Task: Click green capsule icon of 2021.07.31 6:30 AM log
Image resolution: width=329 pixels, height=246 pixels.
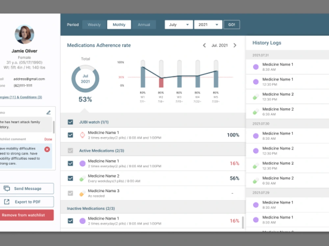Action: pyautogui.click(x=256, y=112)
